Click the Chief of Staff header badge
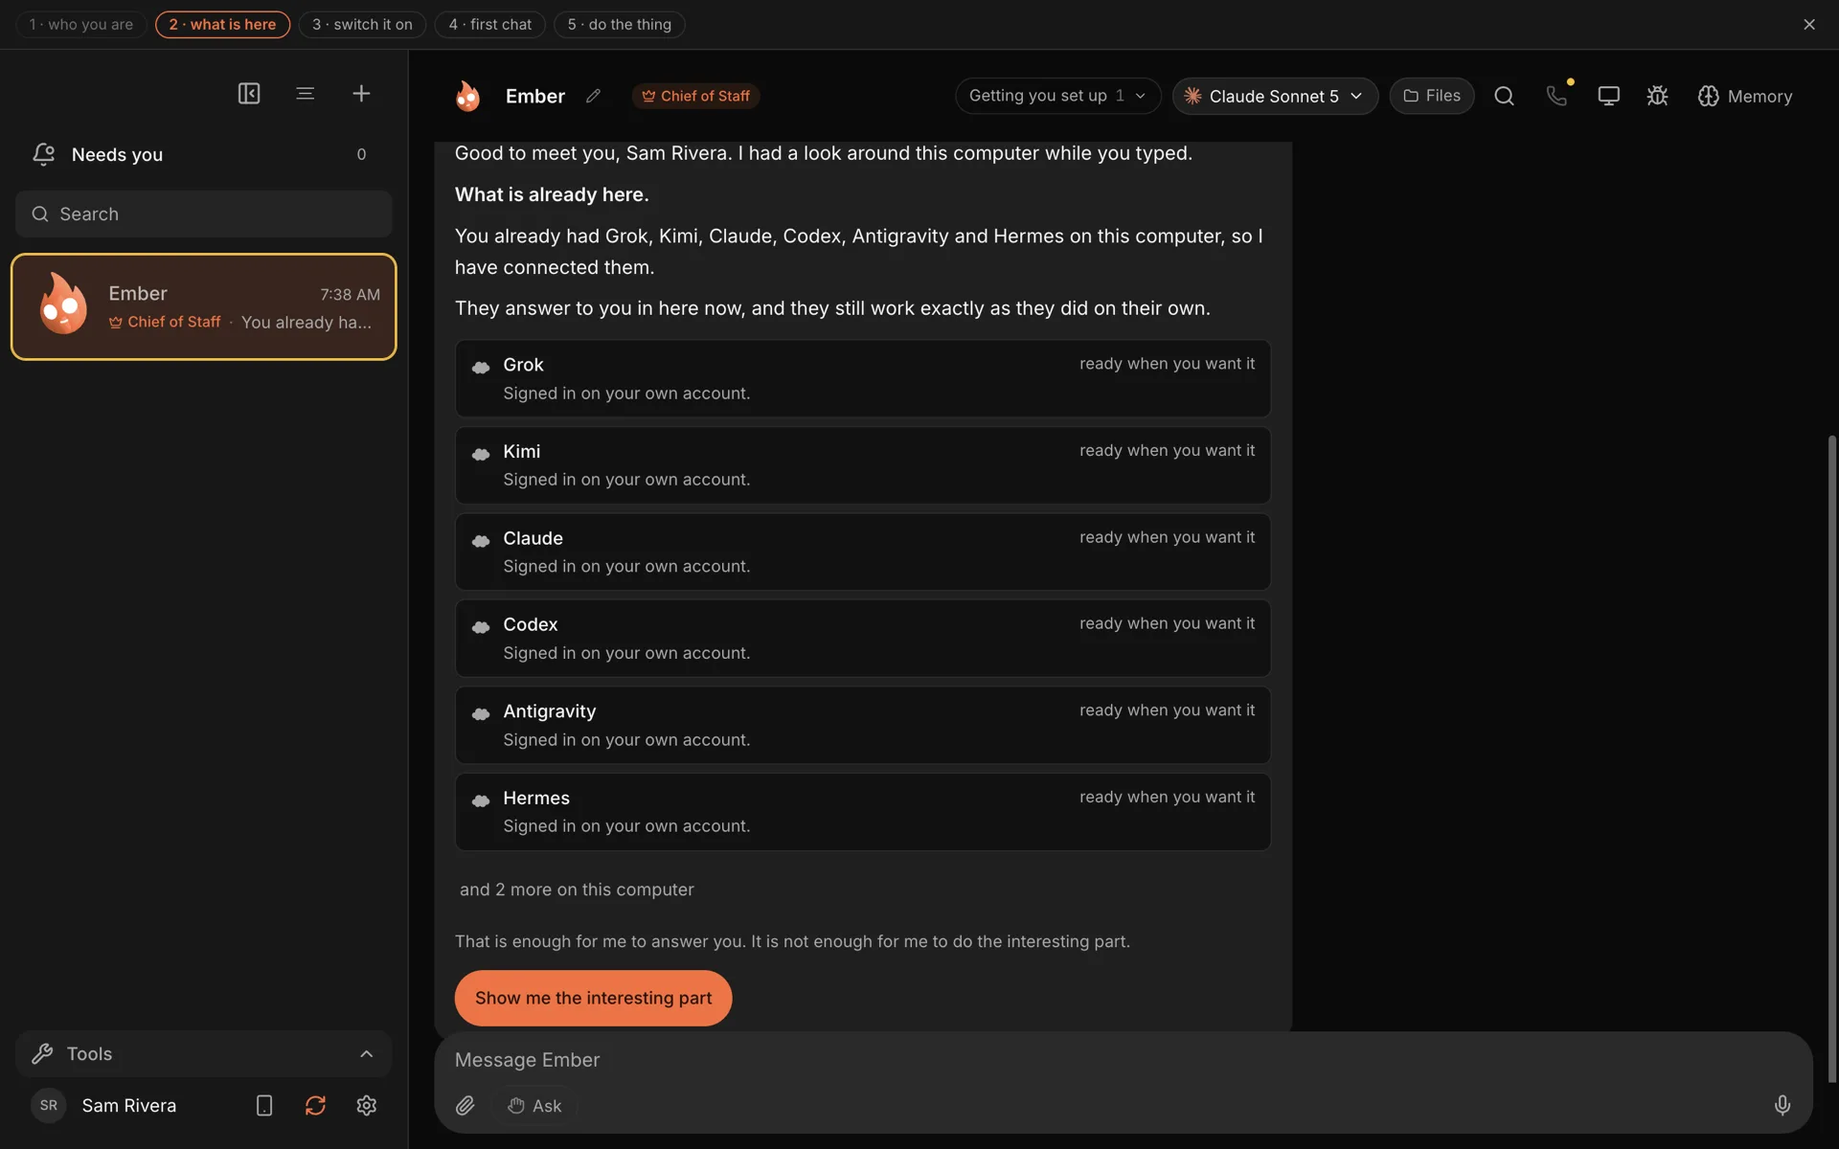This screenshot has height=1149, width=1839. tap(695, 96)
